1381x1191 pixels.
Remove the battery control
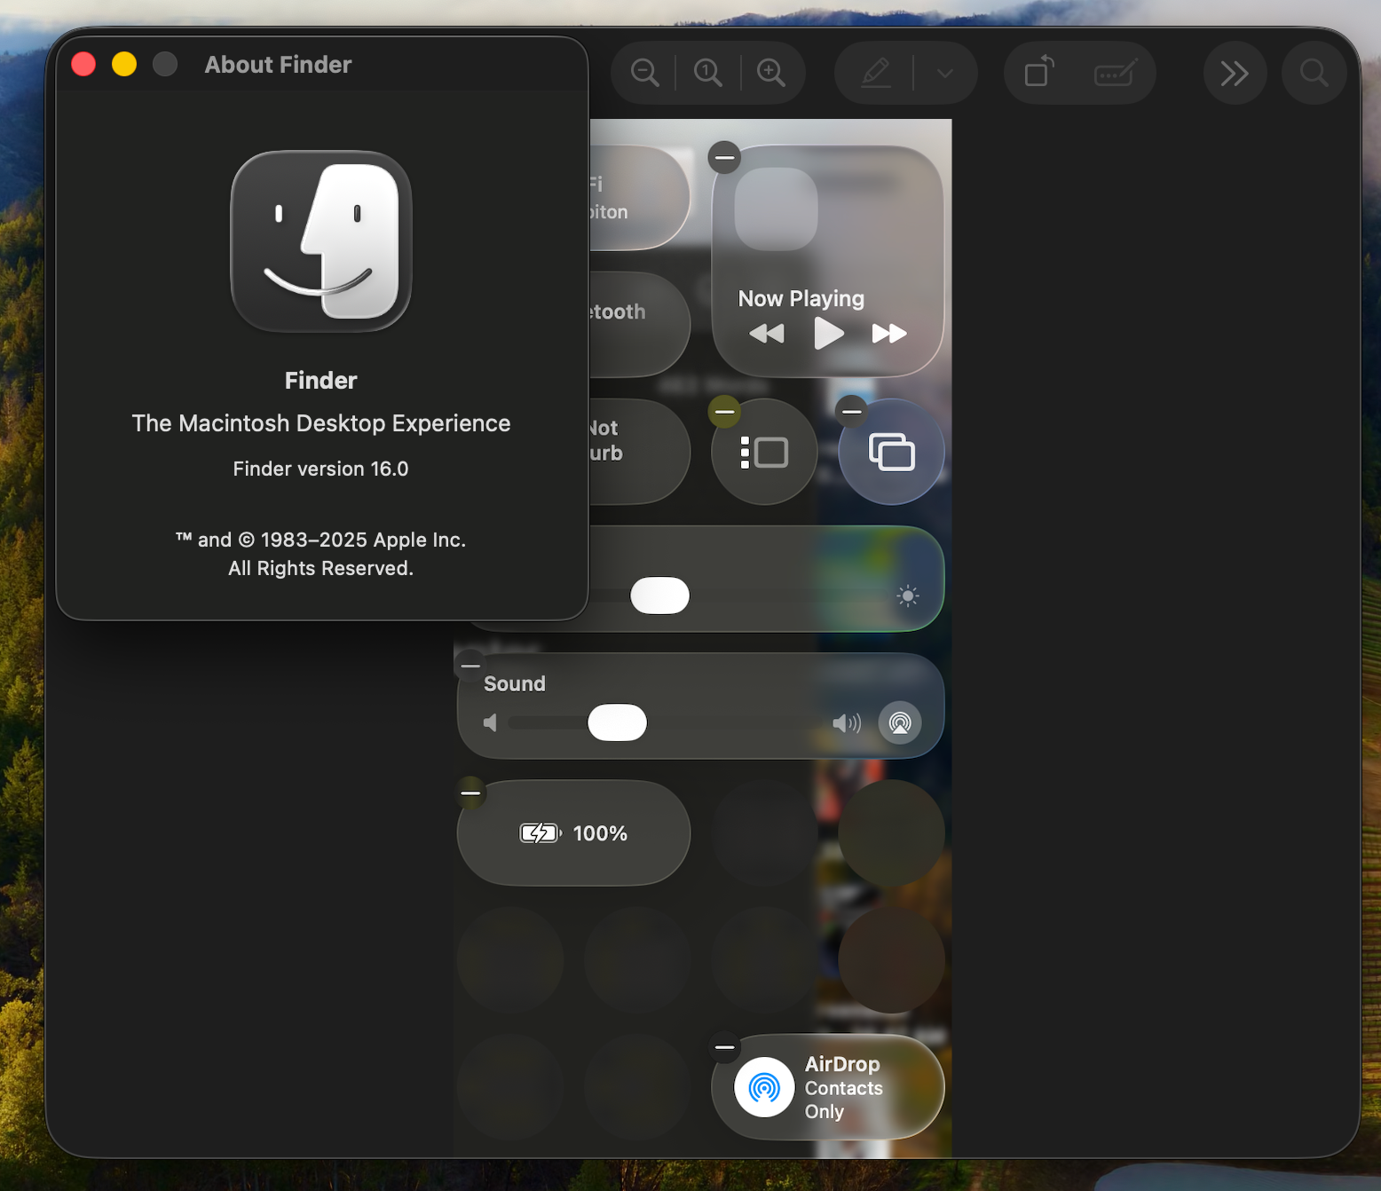click(x=470, y=793)
